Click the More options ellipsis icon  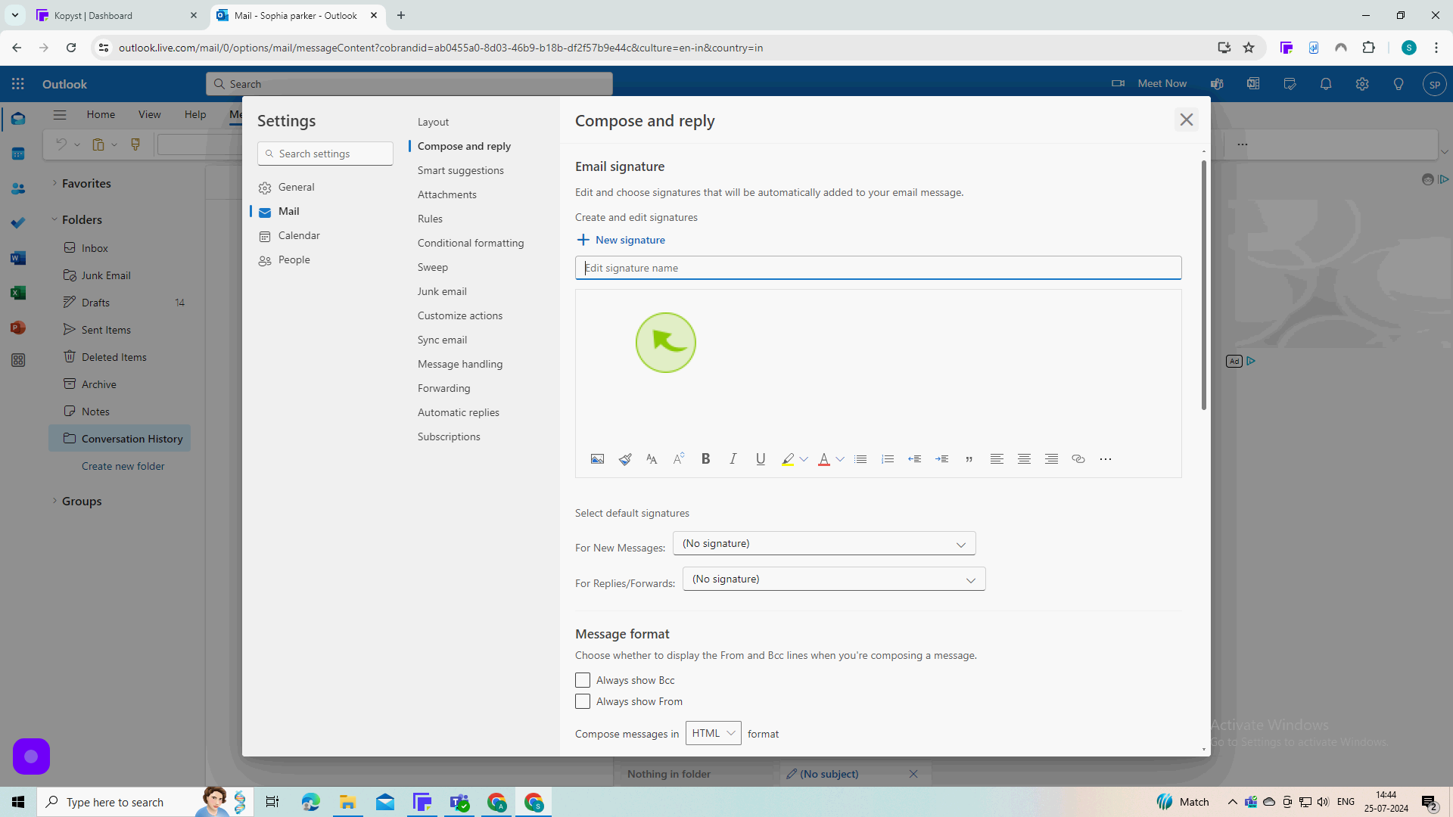click(x=1105, y=458)
